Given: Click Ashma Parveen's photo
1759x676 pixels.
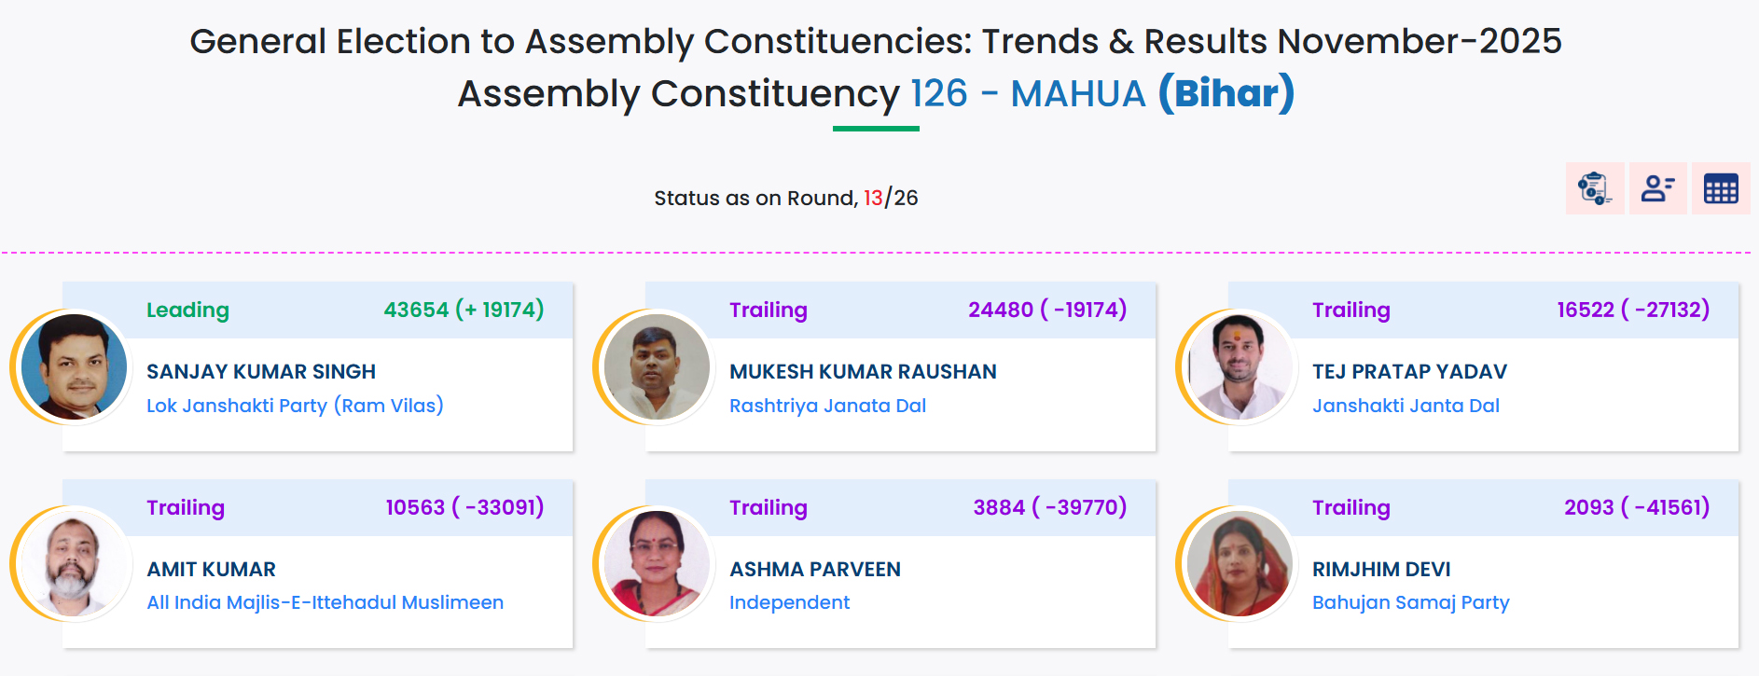Looking at the screenshot, I should point(657,564).
